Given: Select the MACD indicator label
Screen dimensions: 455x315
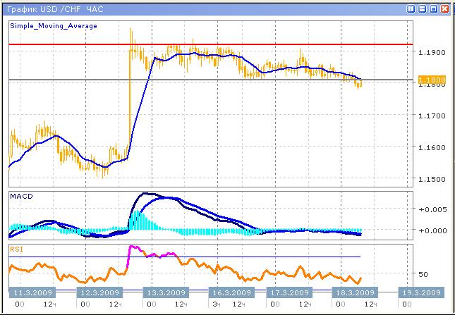Looking at the screenshot, I should coord(20,196).
